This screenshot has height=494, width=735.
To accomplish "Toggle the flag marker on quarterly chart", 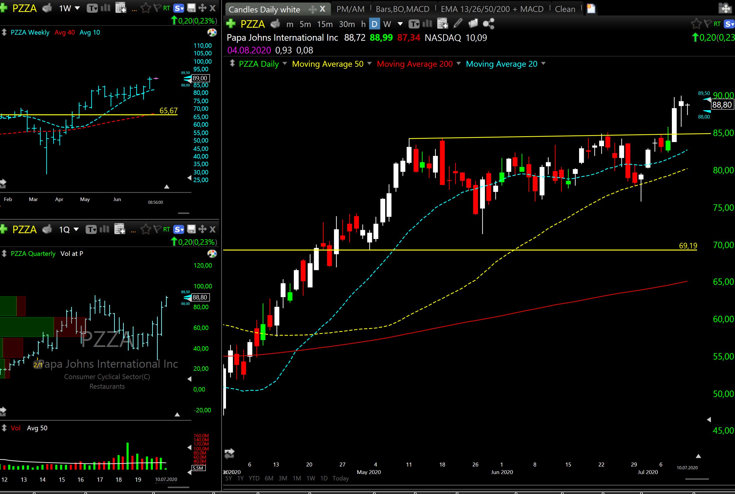I will (157, 229).
